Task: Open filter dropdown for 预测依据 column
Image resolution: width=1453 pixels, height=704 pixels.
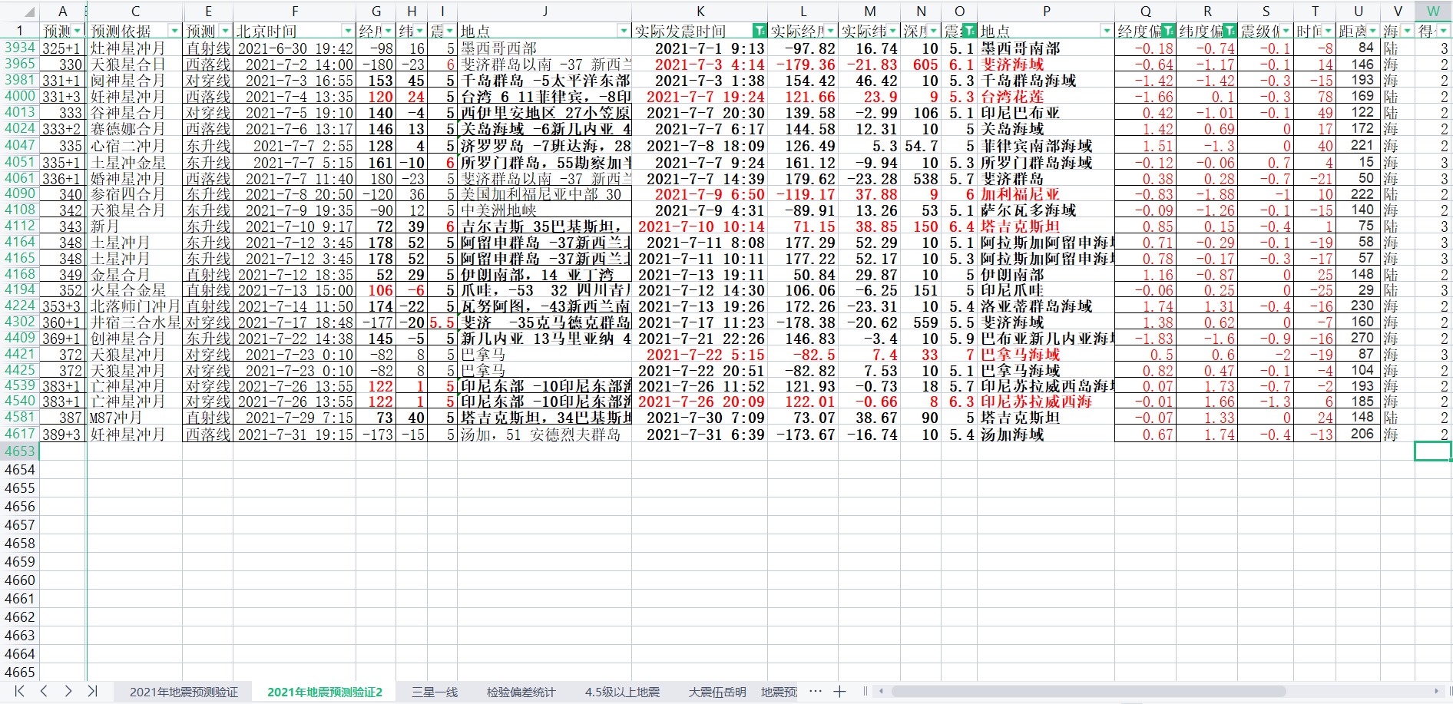Action: pos(174,31)
